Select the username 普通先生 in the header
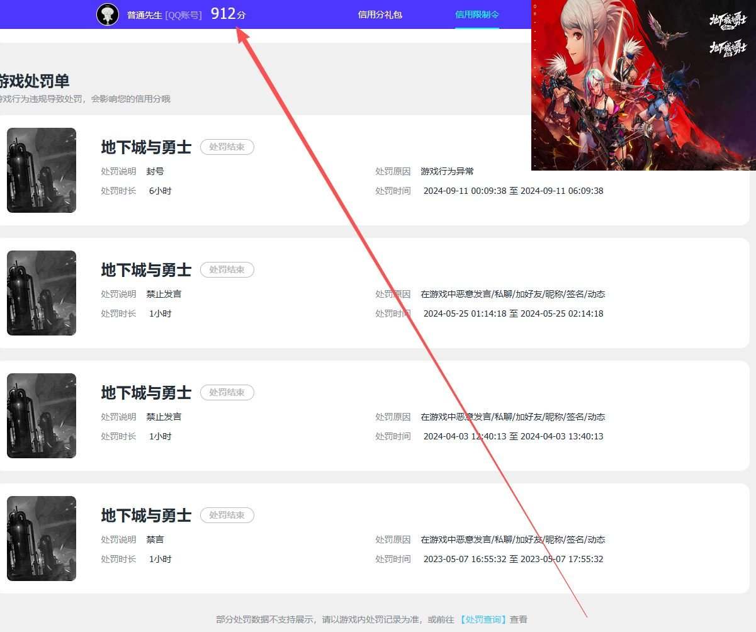 click(x=145, y=15)
